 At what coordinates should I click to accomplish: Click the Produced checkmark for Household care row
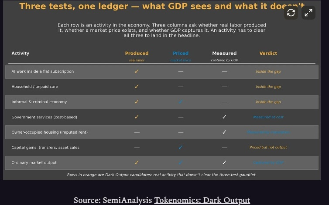click(137, 87)
